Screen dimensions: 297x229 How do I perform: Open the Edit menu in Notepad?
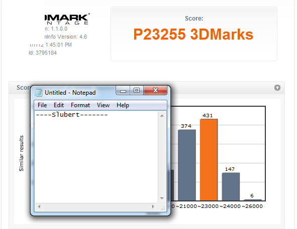click(x=59, y=105)
